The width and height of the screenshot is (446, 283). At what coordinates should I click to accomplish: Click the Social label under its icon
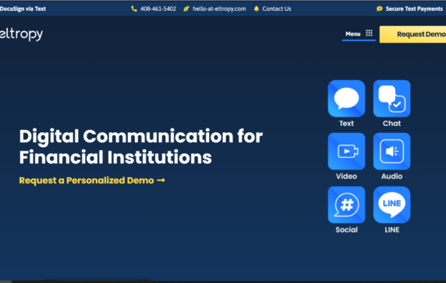pyautogui.click(x=346, y=229)
